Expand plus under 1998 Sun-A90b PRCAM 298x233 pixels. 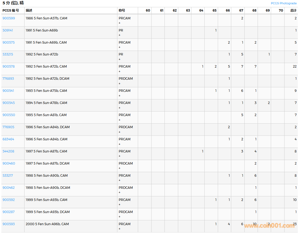(x=120, y=180)
